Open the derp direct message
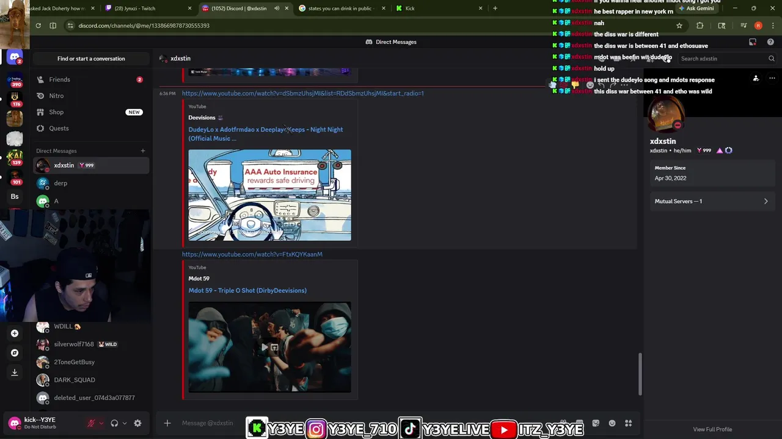The image size is (782, 439). [x=91, y=183]
